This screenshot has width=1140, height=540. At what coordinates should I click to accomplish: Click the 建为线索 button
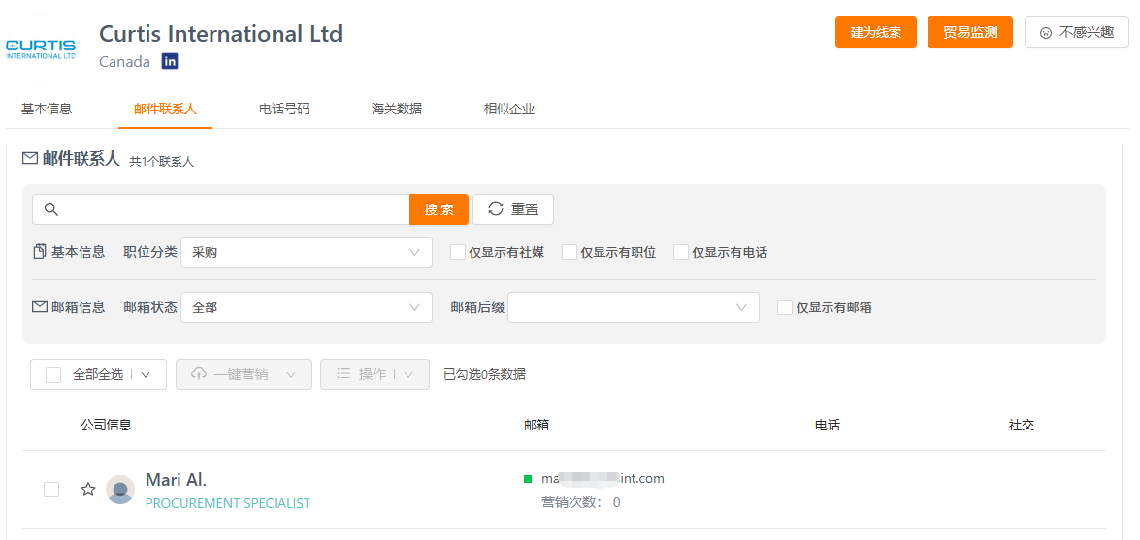pyautogui.click(x=876, y=32)
